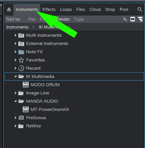This screenshot has height=148, width=145.
Task: Expand the ReWire folder
Action: tap(15, 126)
